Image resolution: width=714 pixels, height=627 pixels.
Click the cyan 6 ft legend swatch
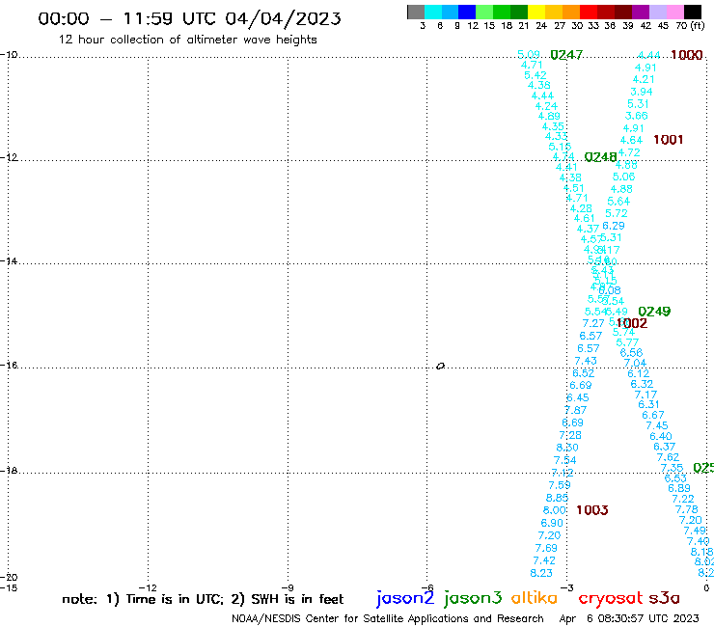coord(433,12)
